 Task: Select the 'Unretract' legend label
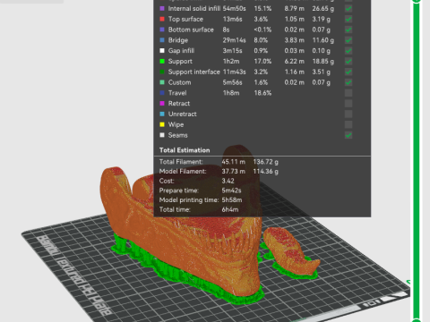pos(182,114)
